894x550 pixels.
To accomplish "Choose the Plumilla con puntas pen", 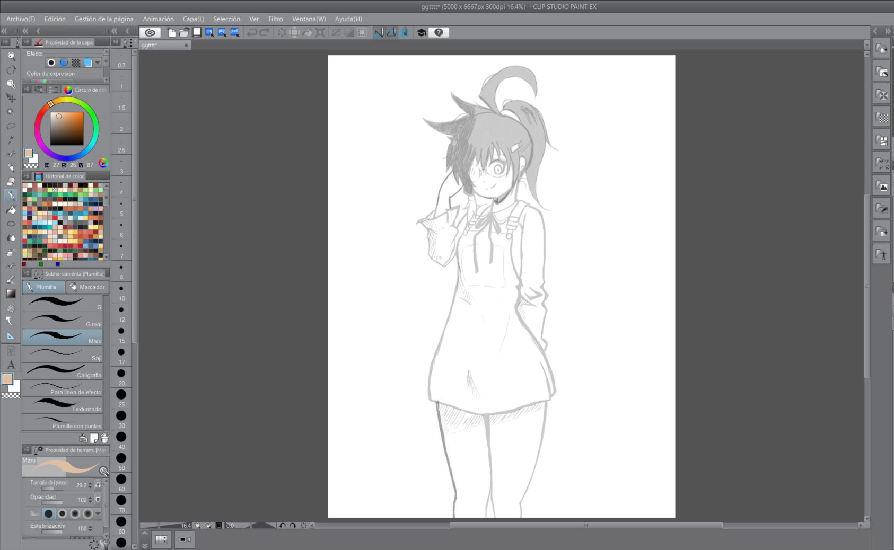I will [63, 422].
